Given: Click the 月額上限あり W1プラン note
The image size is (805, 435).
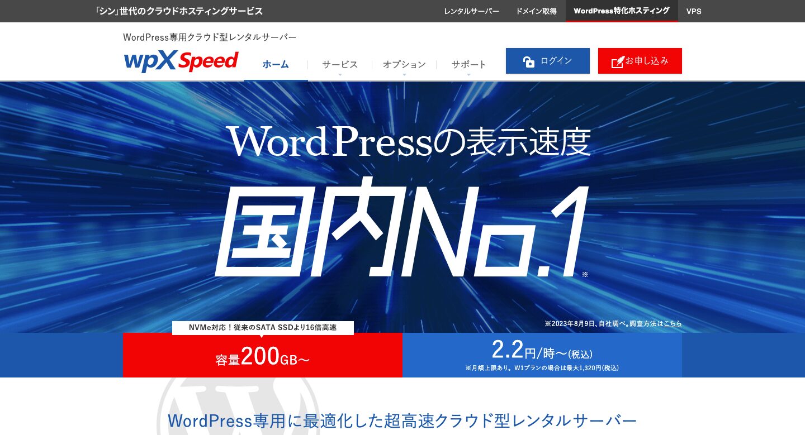Looking at the screenshot, I should 542,368.
